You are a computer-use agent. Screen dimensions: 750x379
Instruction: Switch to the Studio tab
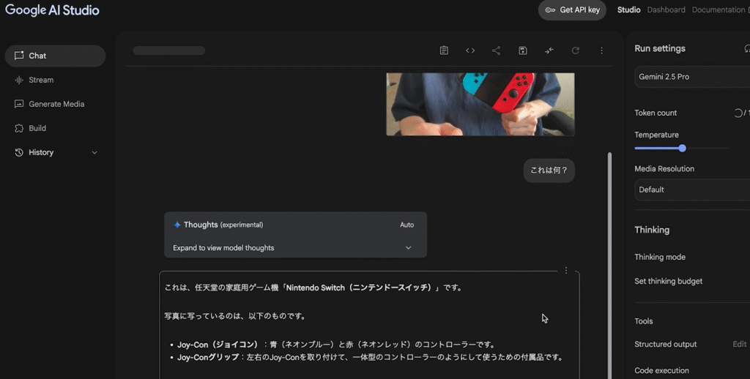pyautogui.click(x=628, y=10)
